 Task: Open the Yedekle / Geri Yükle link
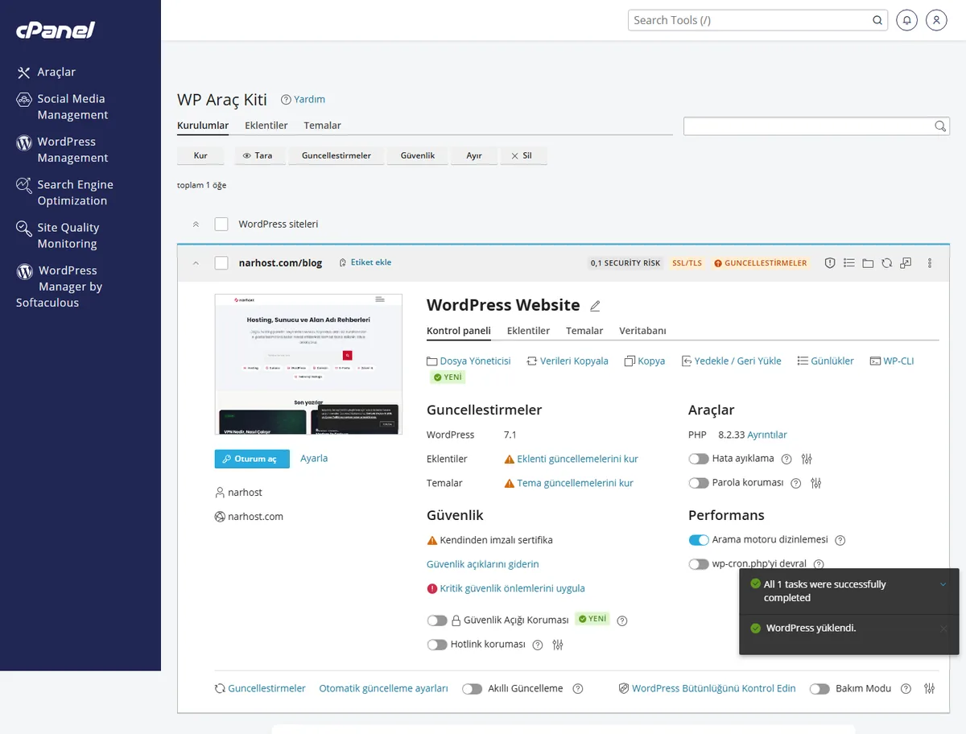coord(731,361)
